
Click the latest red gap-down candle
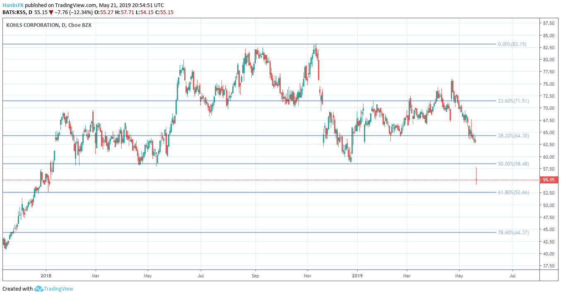[477, 177]
